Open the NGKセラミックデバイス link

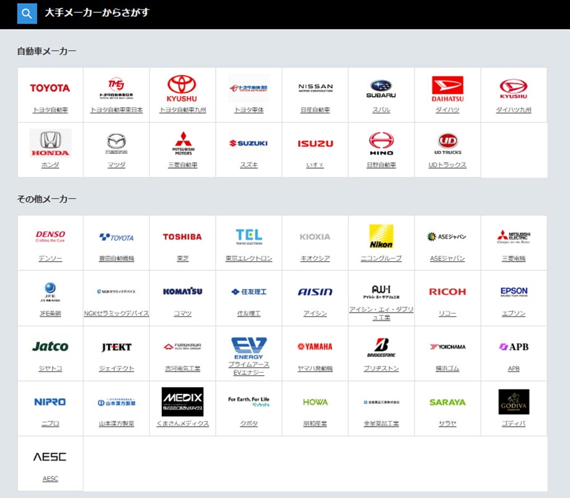click(x=116, y=313)
